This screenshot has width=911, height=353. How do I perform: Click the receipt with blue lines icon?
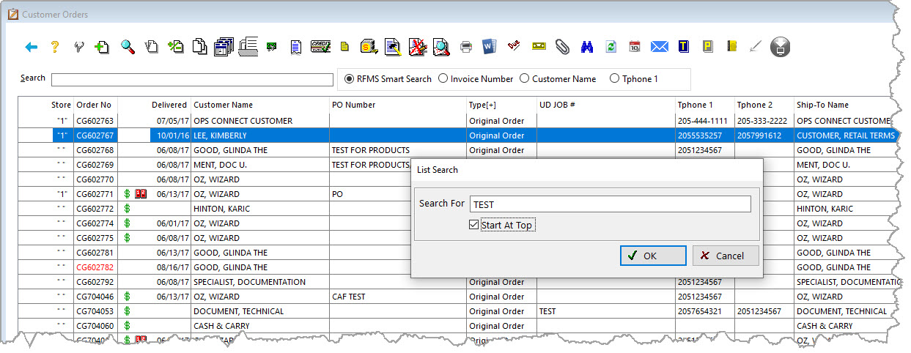coord(295,48)
